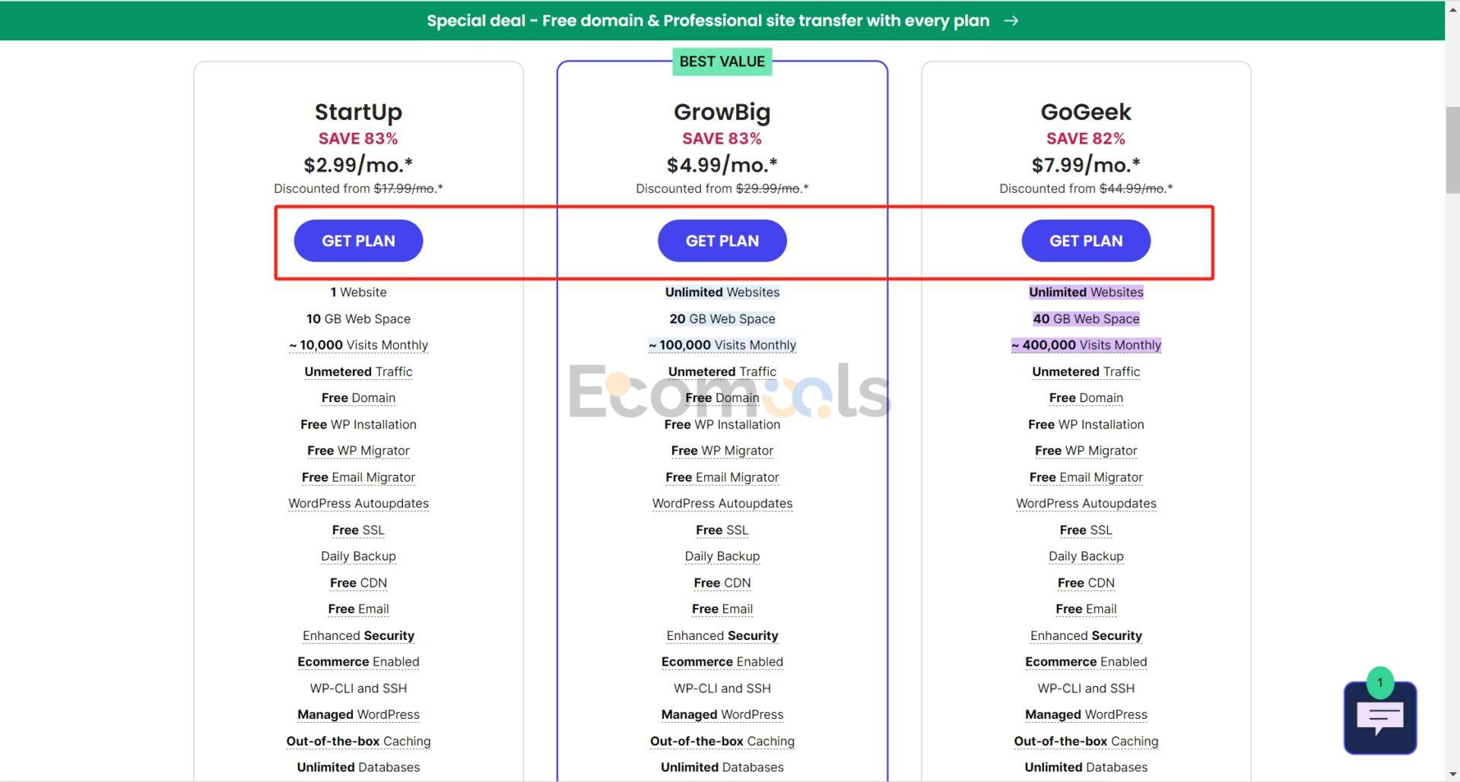The width and height of the screenshot is (1460, 782).
Task: Select the GrowBig plan title
Action: [x=722, y=112]
